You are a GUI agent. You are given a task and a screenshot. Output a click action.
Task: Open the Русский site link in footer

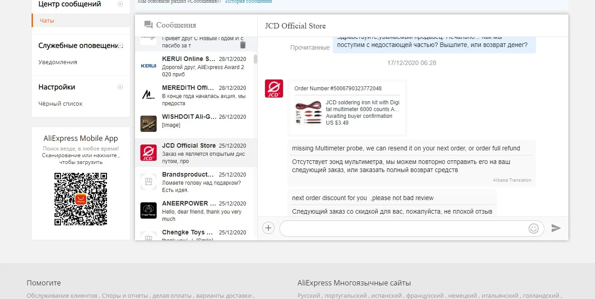click(x=309, y=295)
